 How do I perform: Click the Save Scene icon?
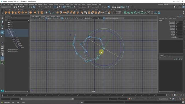click(x=18, y=7)
